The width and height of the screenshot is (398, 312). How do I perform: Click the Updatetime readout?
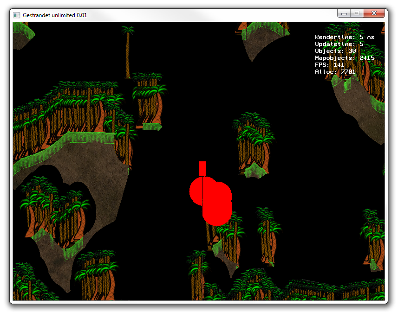[x=339, y=44]
